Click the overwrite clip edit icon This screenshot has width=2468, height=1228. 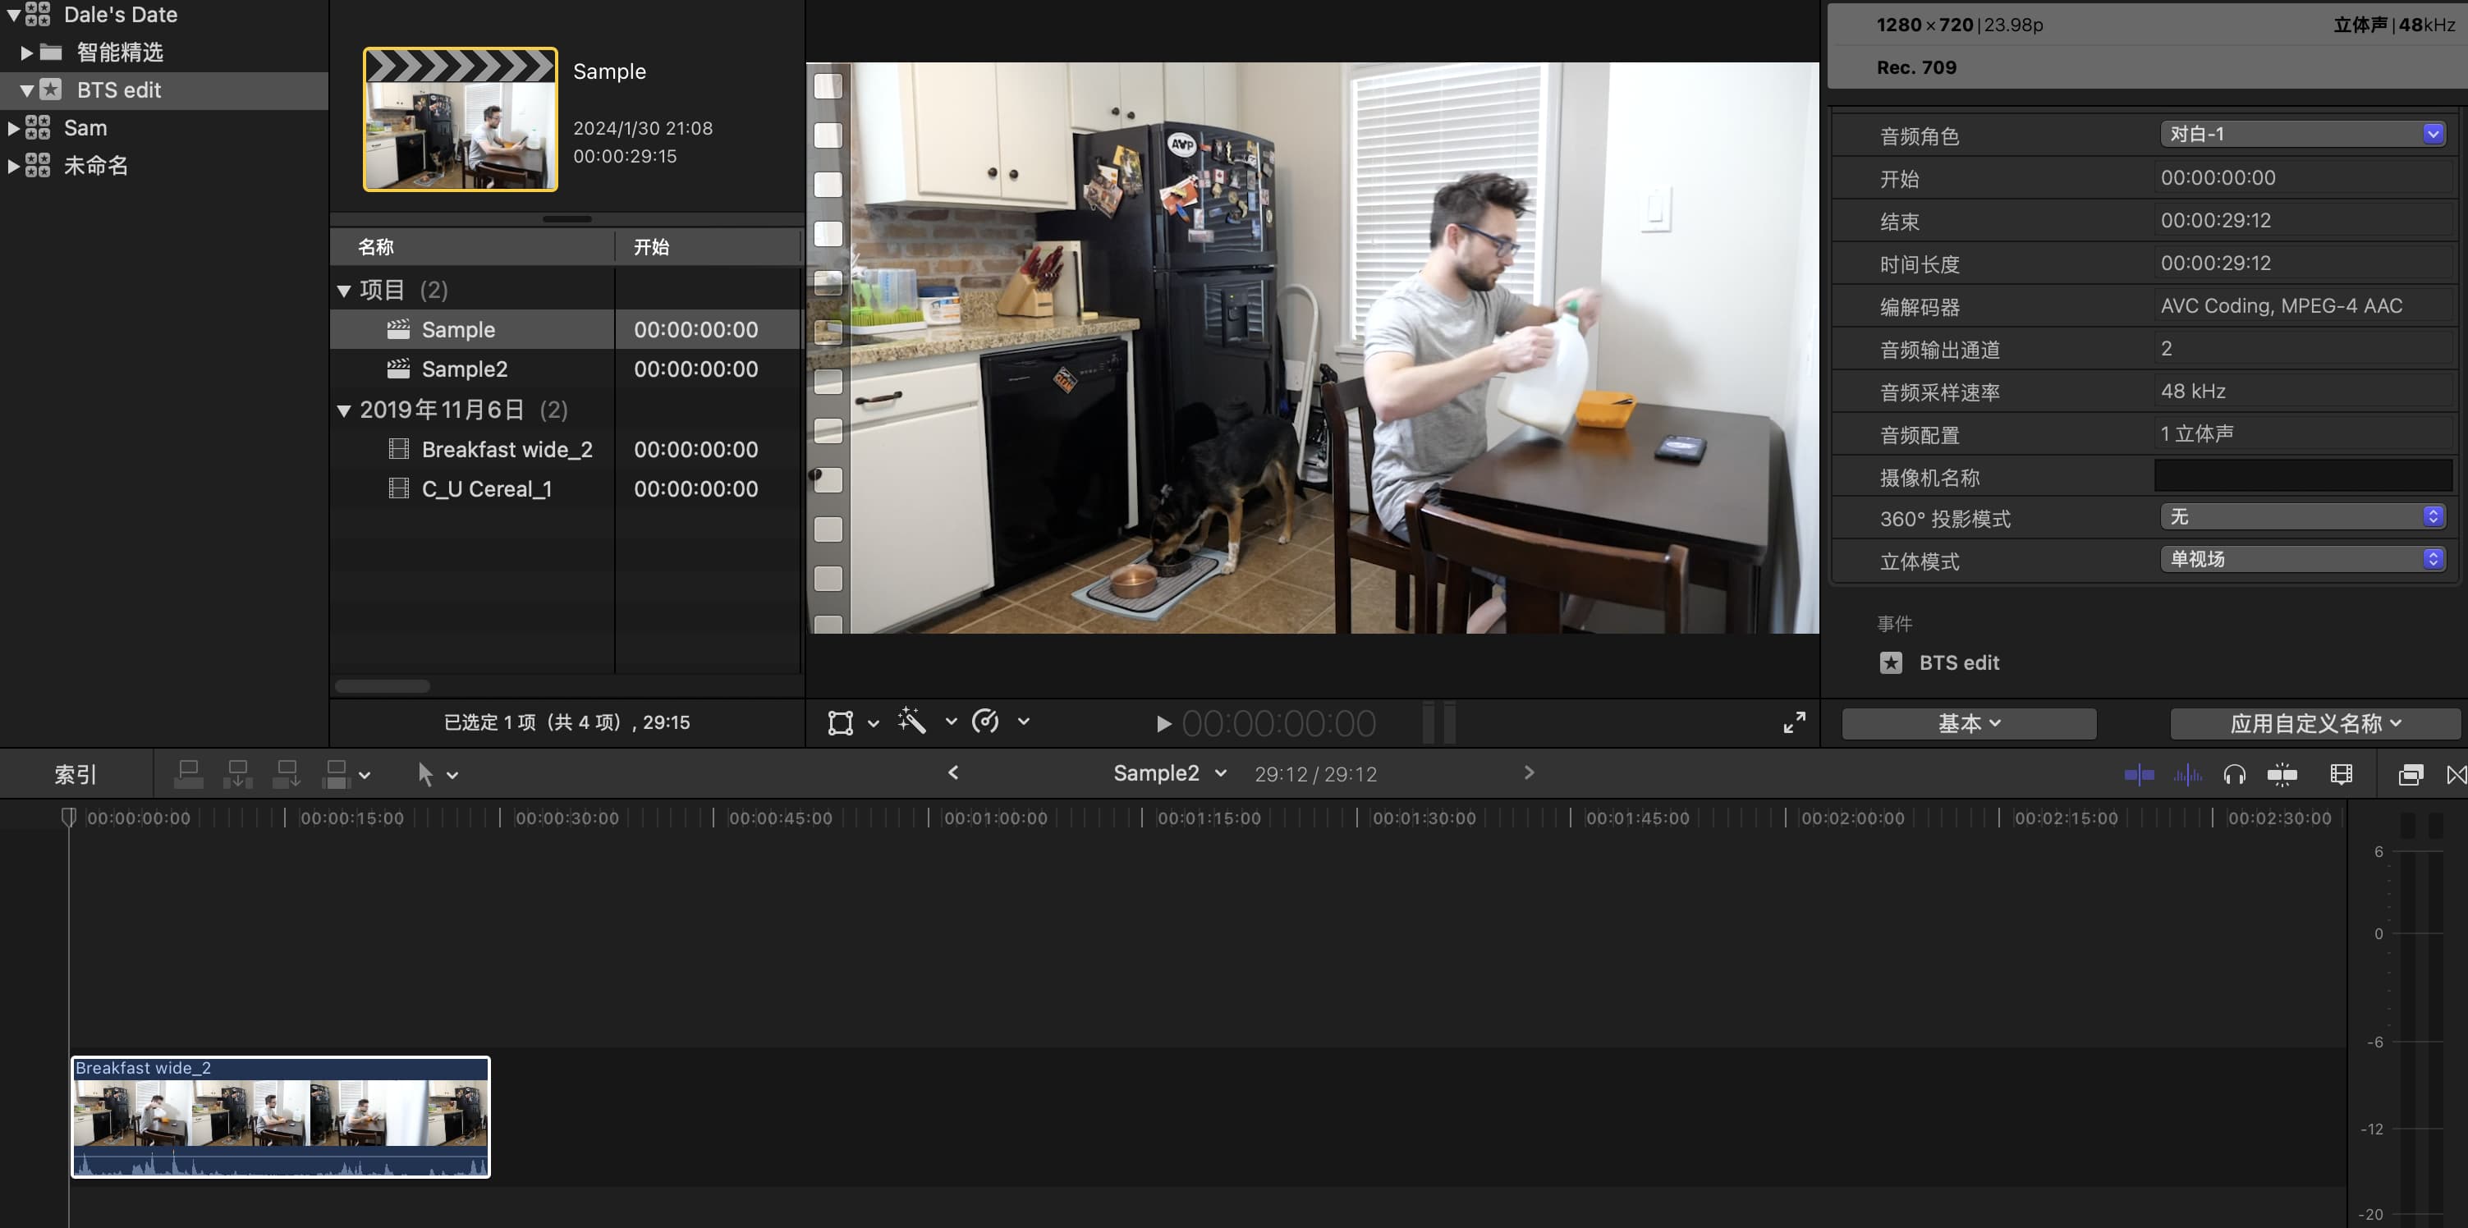pos(337,774)
